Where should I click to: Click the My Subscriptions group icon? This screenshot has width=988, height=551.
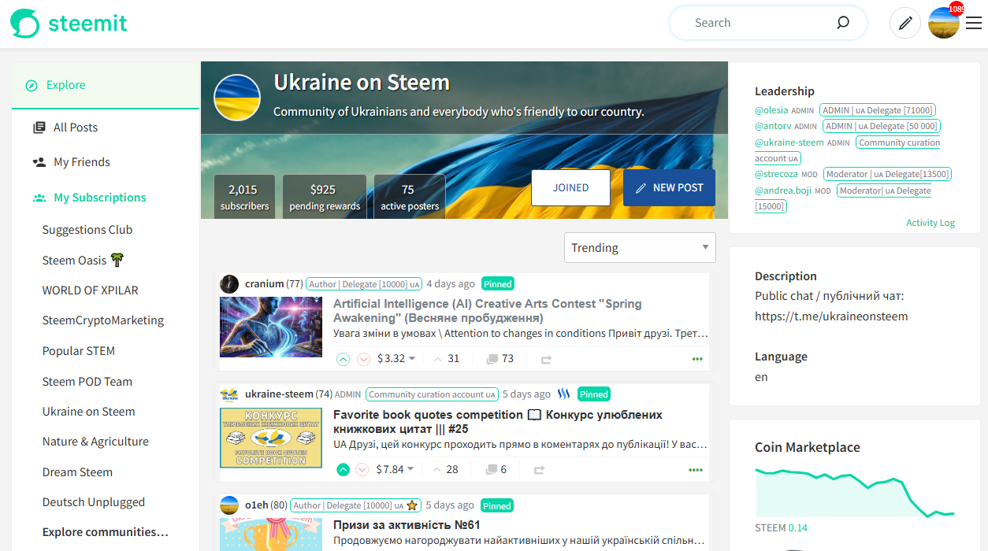coord(39,198)
